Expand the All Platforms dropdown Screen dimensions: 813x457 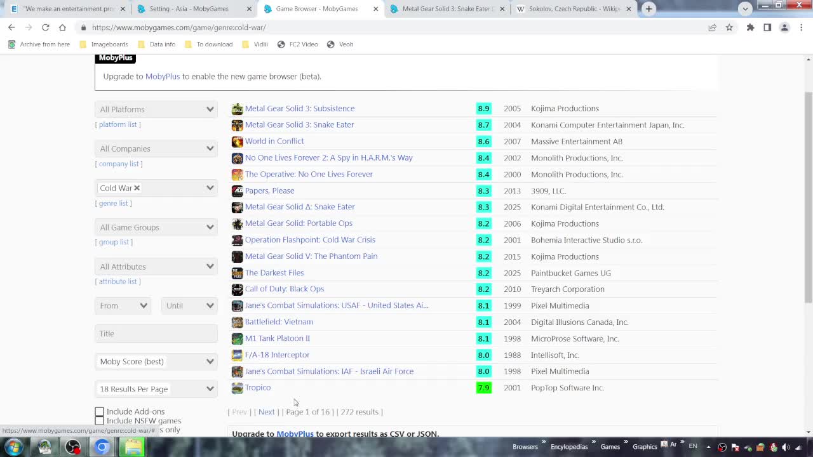[x=156, y=109]
